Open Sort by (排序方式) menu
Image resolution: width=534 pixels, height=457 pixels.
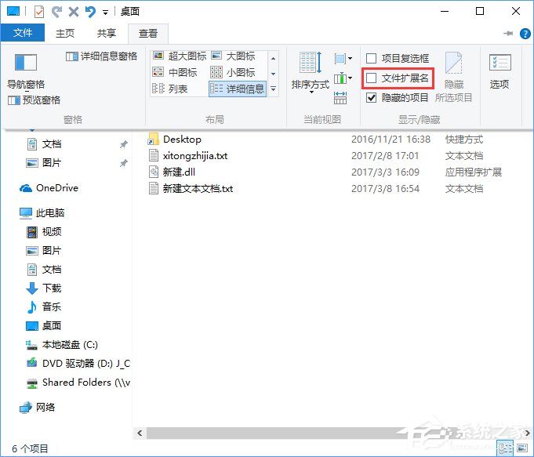click(310, 71)
